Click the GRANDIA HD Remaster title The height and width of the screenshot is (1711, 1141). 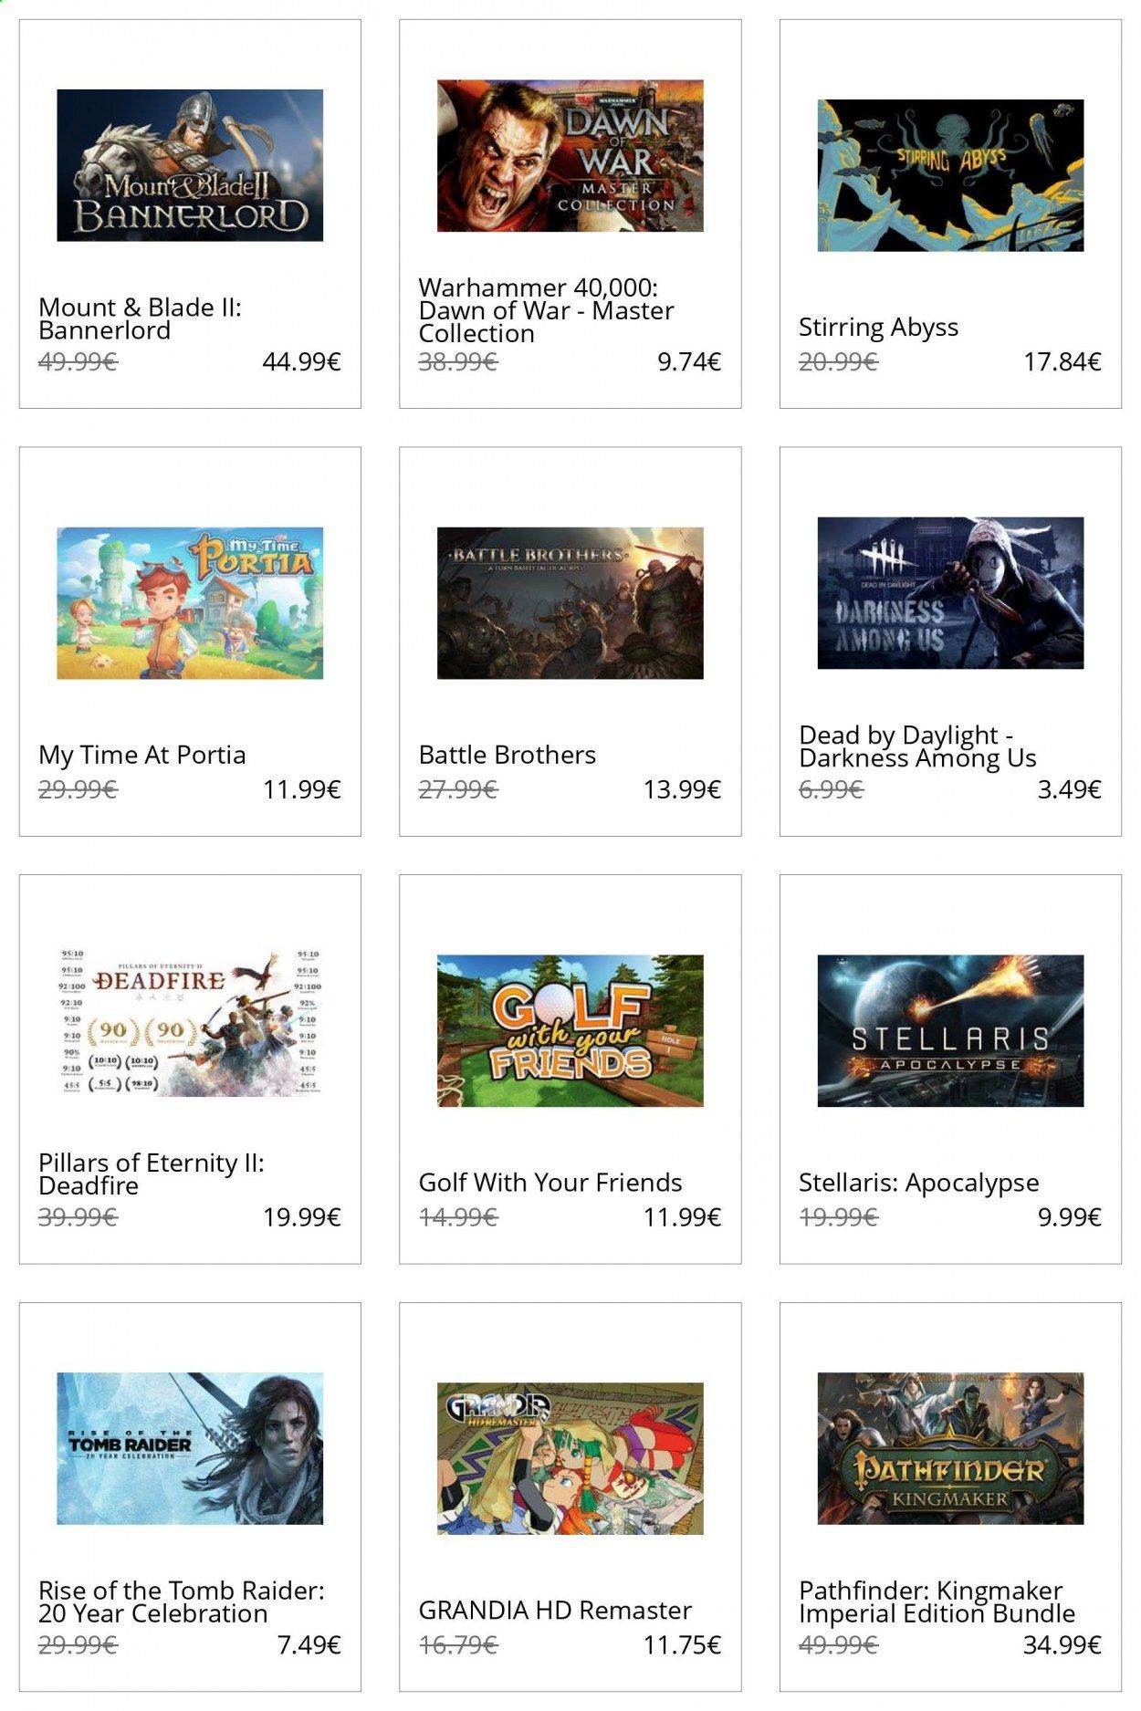tap(554, 1610)
